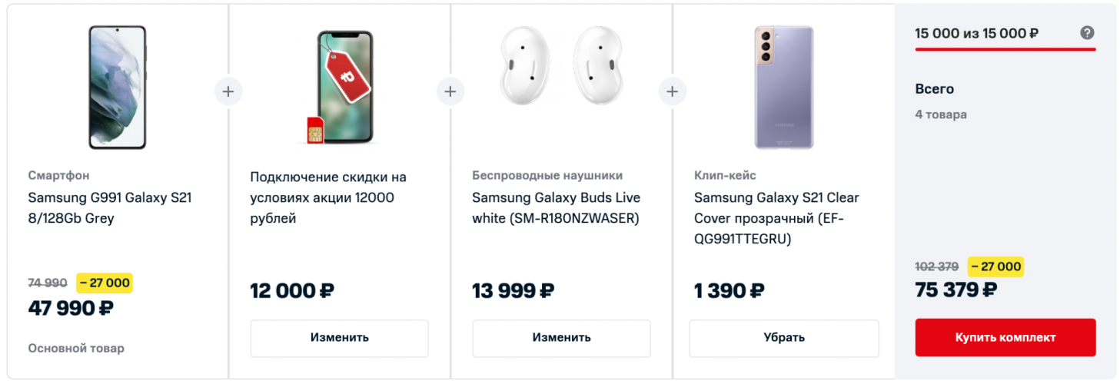Open Подключение скидки на условиях акции link
1120x384 pixels.
coord(328,198)
